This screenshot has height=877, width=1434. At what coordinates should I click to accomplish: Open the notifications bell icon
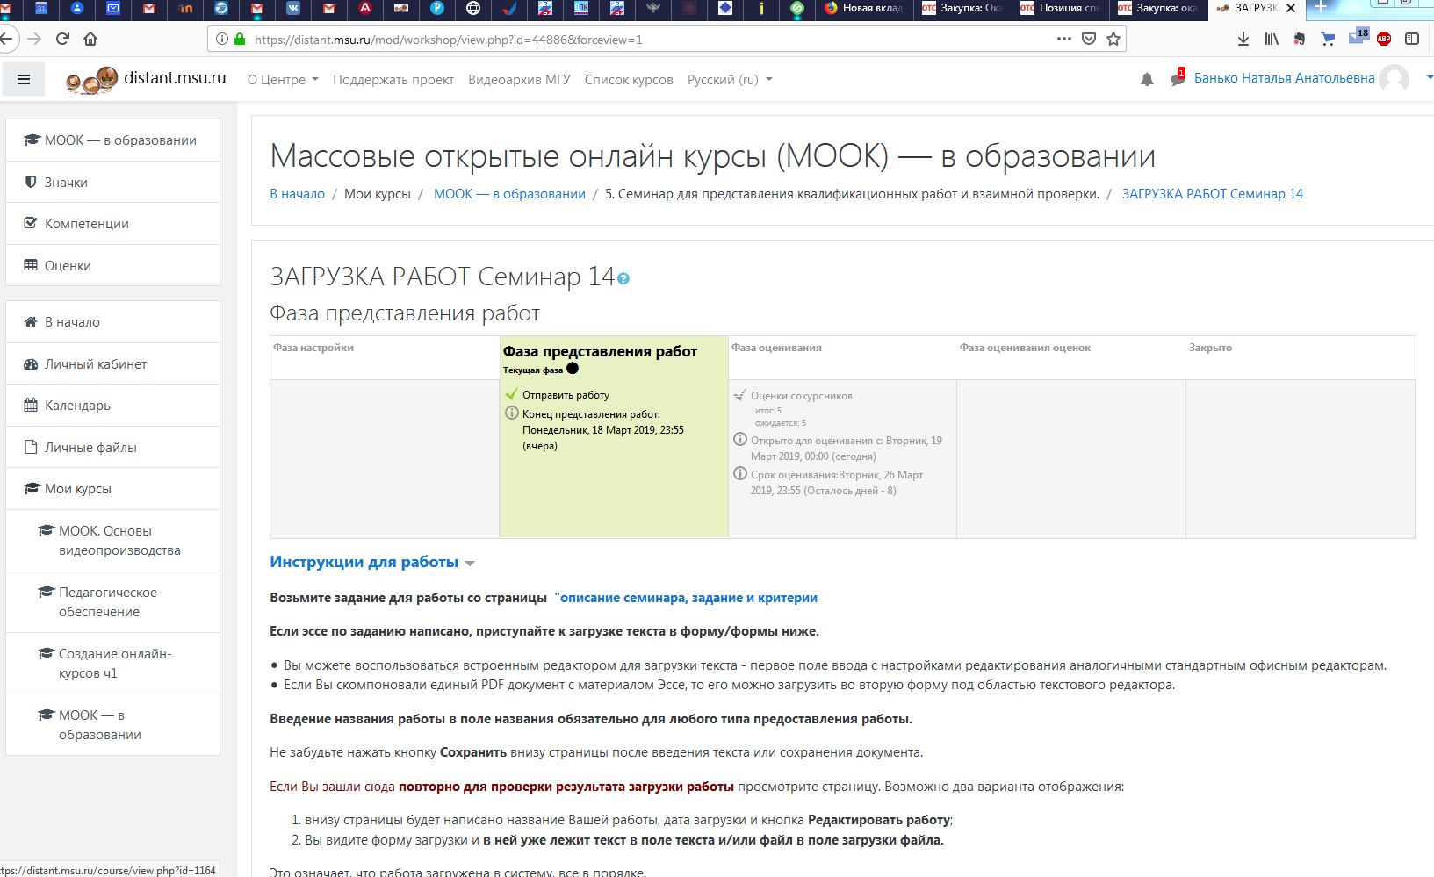click(x=1146, y=79)
